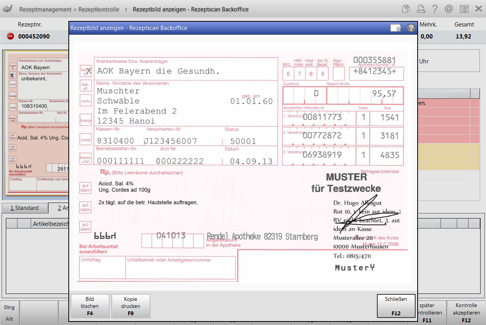This screenshot has height=325, width=486.
Task: Click the Mehrk. value 0,00
Action: point(427,37)
